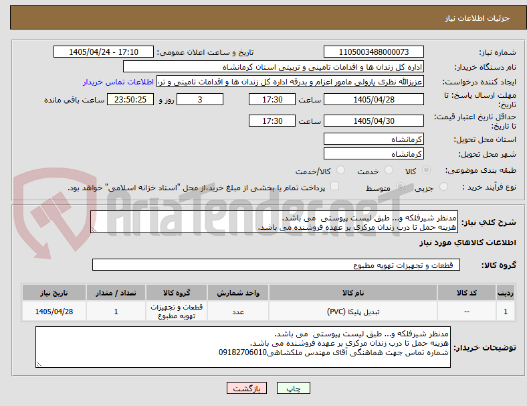Click the واحد شمارش column header
The width and height of the screenshot is (527, 406).
coord(238,293)
